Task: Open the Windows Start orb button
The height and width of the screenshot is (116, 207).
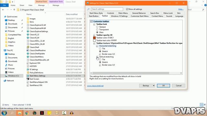Action: 4,113
